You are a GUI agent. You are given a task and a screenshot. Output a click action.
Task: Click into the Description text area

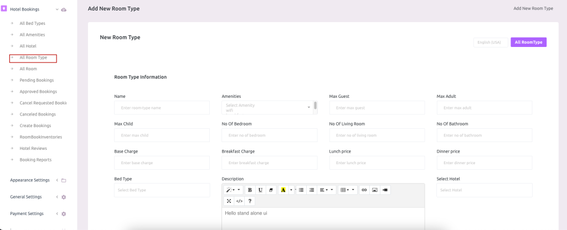tap(323, 218)
